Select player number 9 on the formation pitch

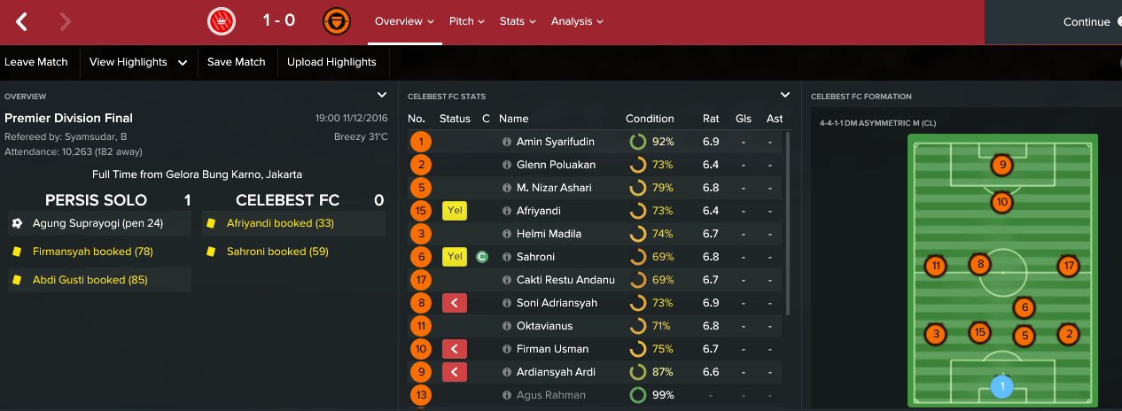(x=1001, y=165)
